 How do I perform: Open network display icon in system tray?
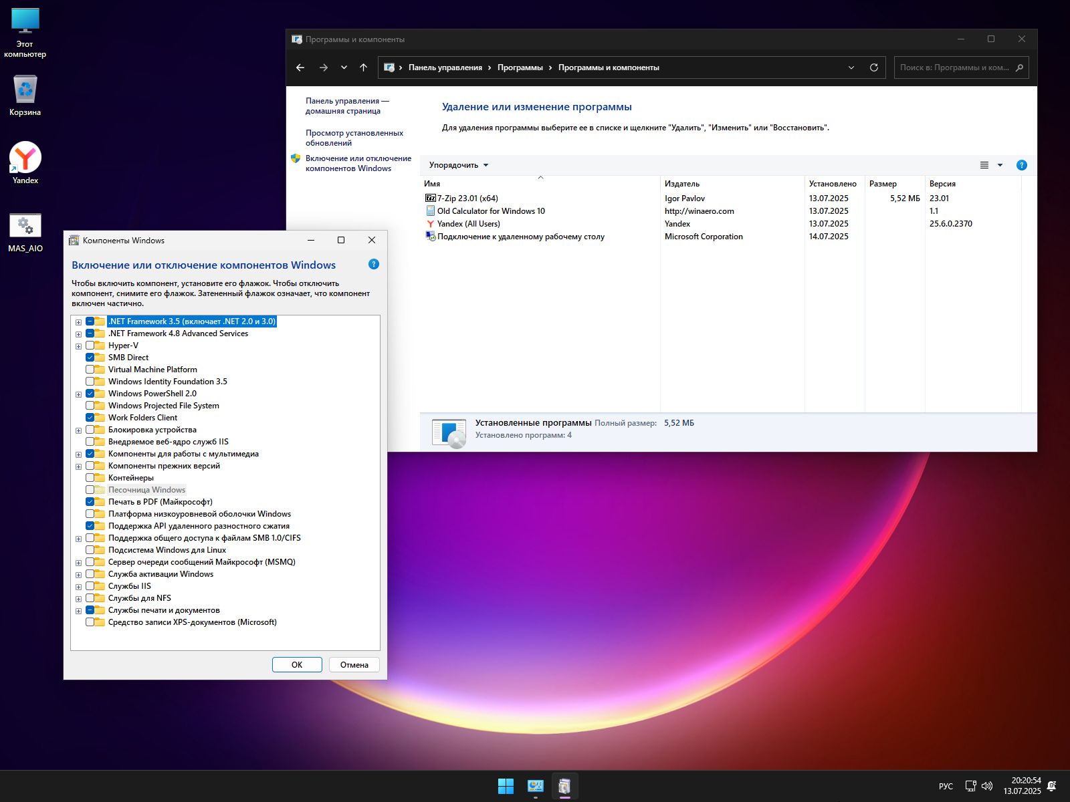click(970, 786)
